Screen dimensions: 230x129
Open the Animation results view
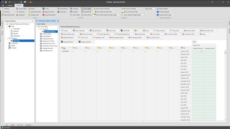pos(74,9)
